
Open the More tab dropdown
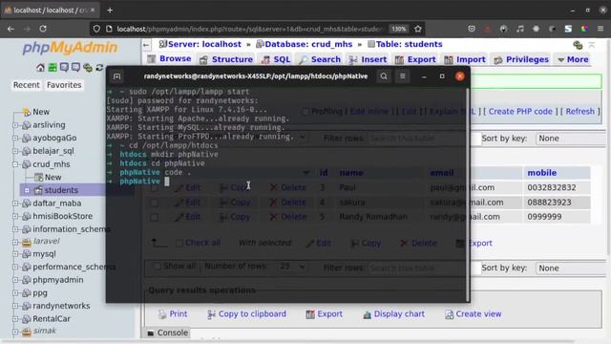pyautogui.click(x=573, y=59)
